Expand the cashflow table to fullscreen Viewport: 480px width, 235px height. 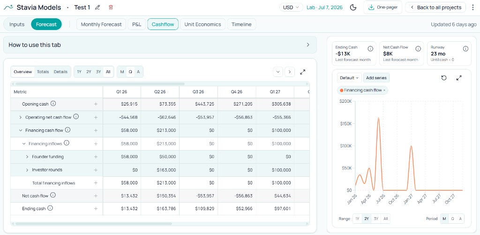302,72
